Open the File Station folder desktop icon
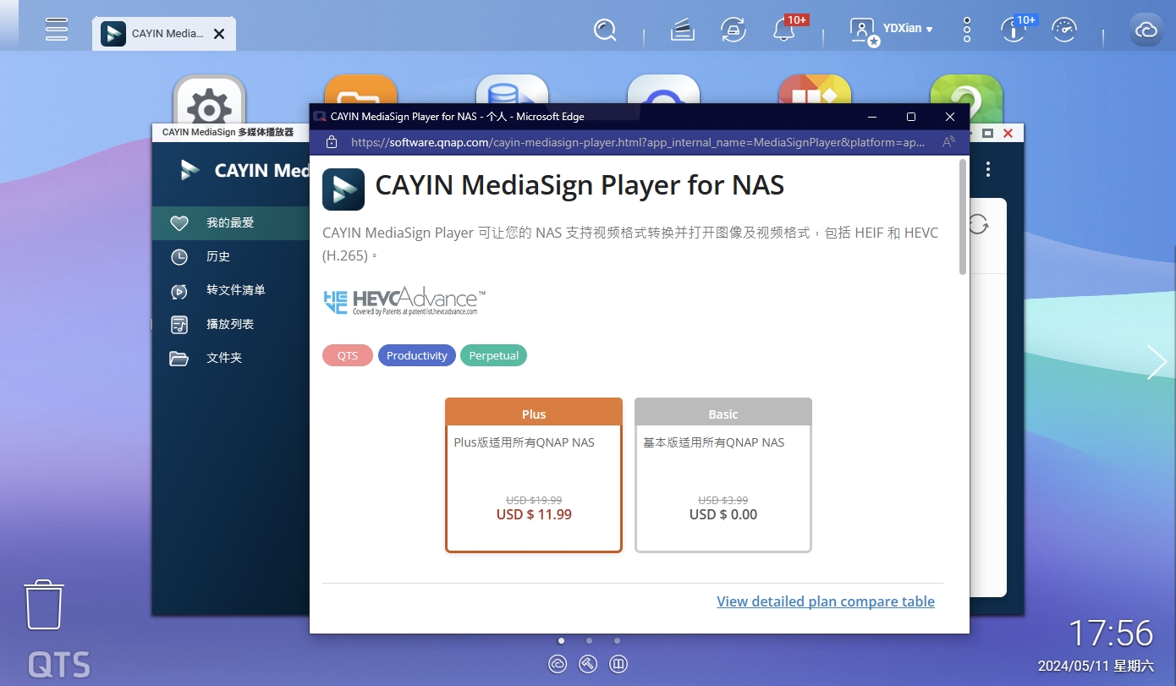 pos(360,90)
